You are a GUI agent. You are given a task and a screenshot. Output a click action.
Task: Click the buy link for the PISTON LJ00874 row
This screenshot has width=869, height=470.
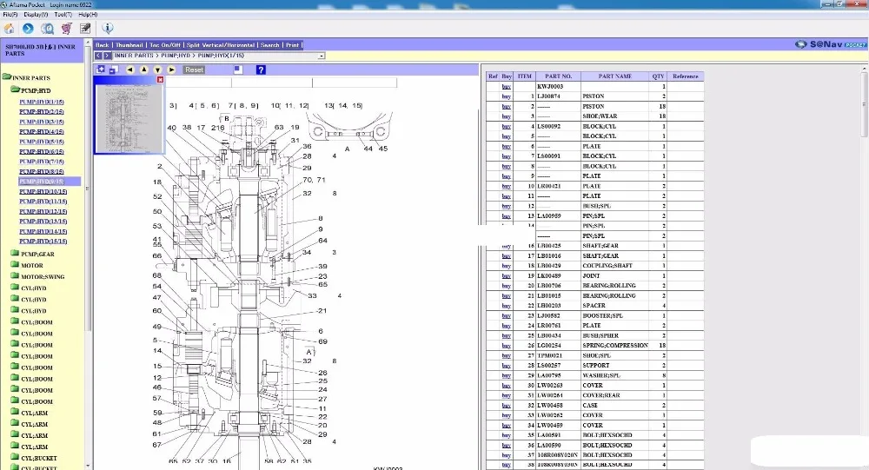tap(507, 96)
